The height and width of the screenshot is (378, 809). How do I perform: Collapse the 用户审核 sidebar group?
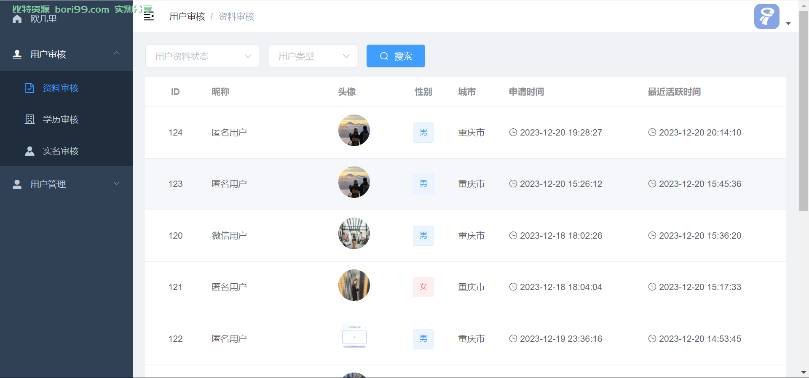[x=66, y=54]
